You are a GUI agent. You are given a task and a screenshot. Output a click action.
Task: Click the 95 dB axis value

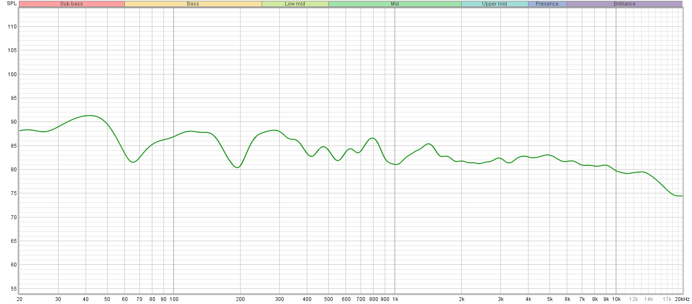pos(14,98)
